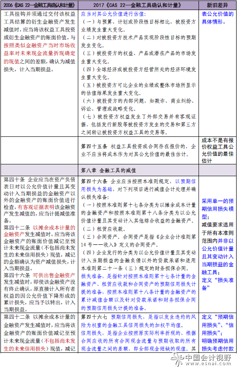Click the blue note "定义“损失准备”"
The image size is (237, 369).
(217, 284)
